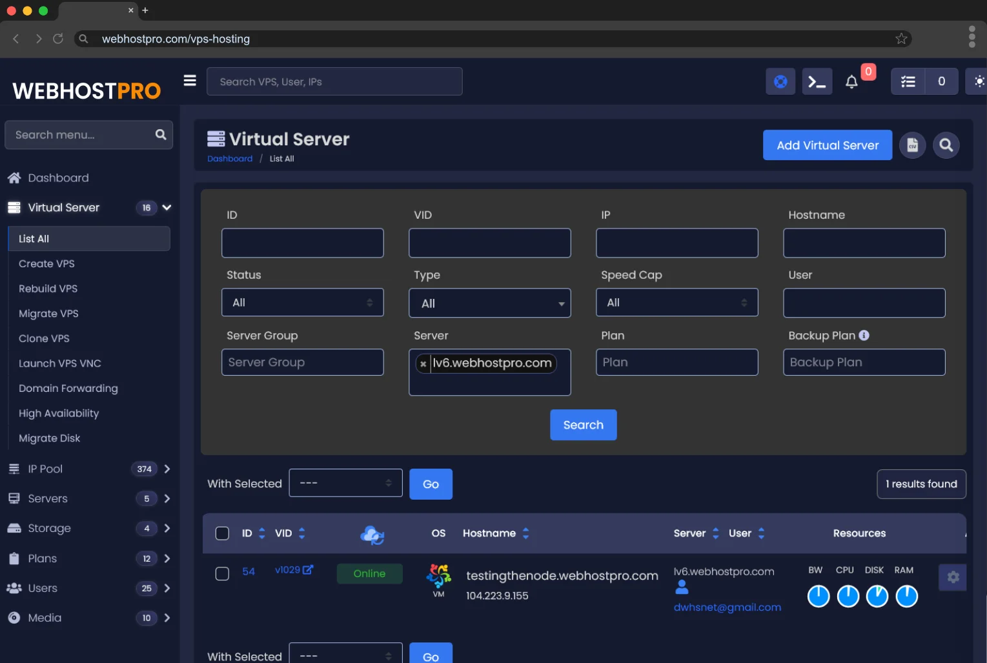The image size is (987, 663).
Task: Click the Search menu sidebar field
Action: pyautogui.click(x=89, y=135)
